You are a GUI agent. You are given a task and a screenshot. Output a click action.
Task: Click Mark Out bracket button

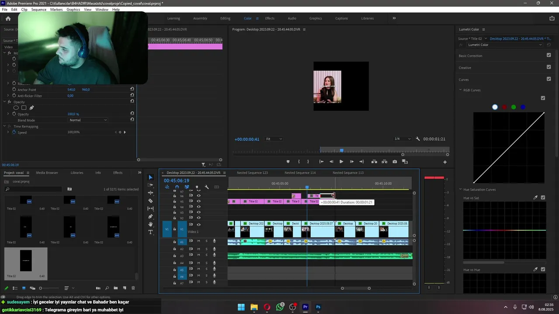pyautogui.click(x=308, y=161)
